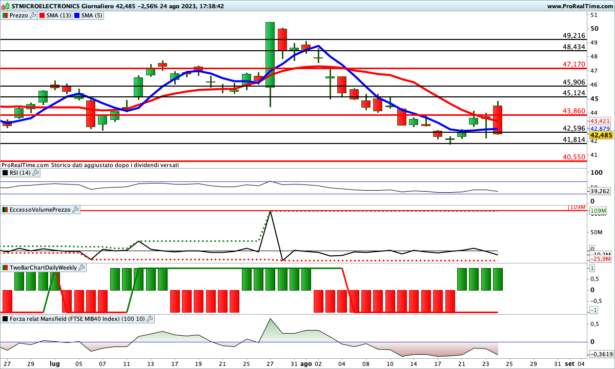
Task: Open Forza relat Mansfield wrench settings
Action: pos(150,319)
